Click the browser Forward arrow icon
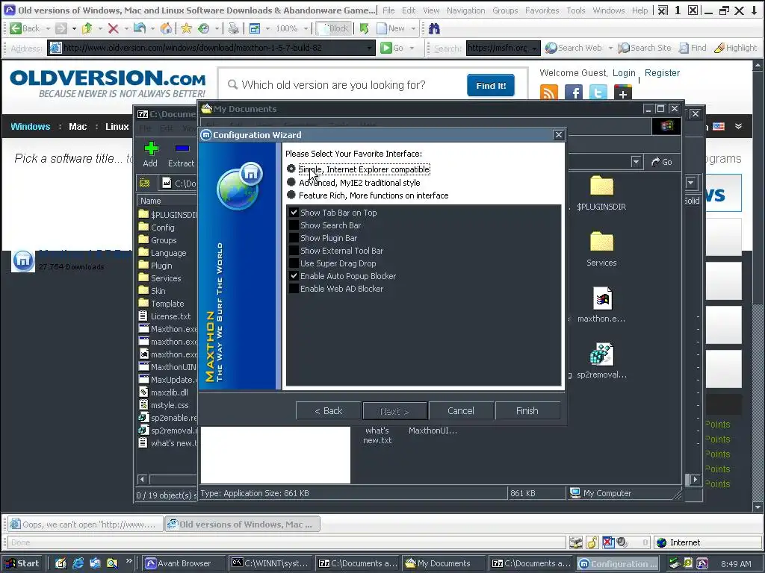This screenshot has height=573, width=765. coord(61,28)
